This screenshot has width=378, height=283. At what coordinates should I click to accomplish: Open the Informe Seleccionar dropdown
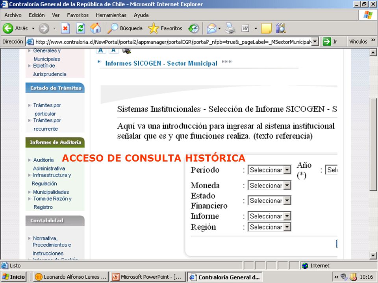[269, 216]
